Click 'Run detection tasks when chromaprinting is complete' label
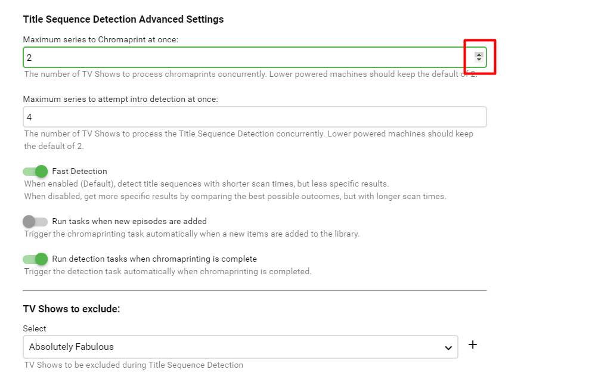Viewport: 592px width, 391px height. click(x=154, y=259)
